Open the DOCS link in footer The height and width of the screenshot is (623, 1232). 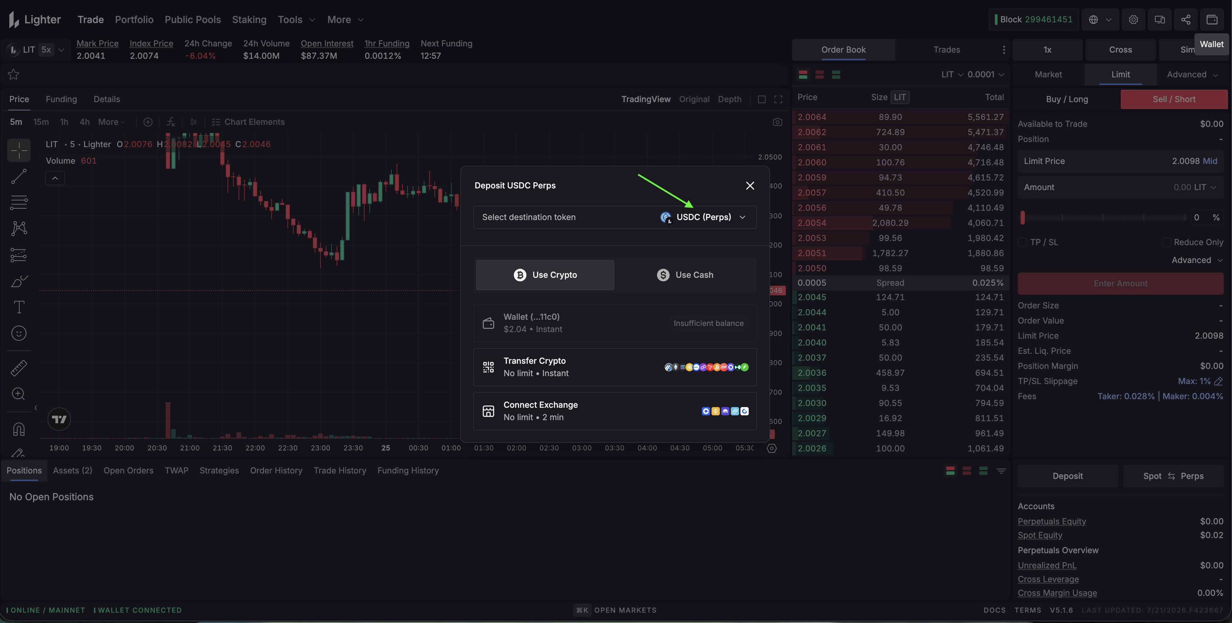pos(994,610)
